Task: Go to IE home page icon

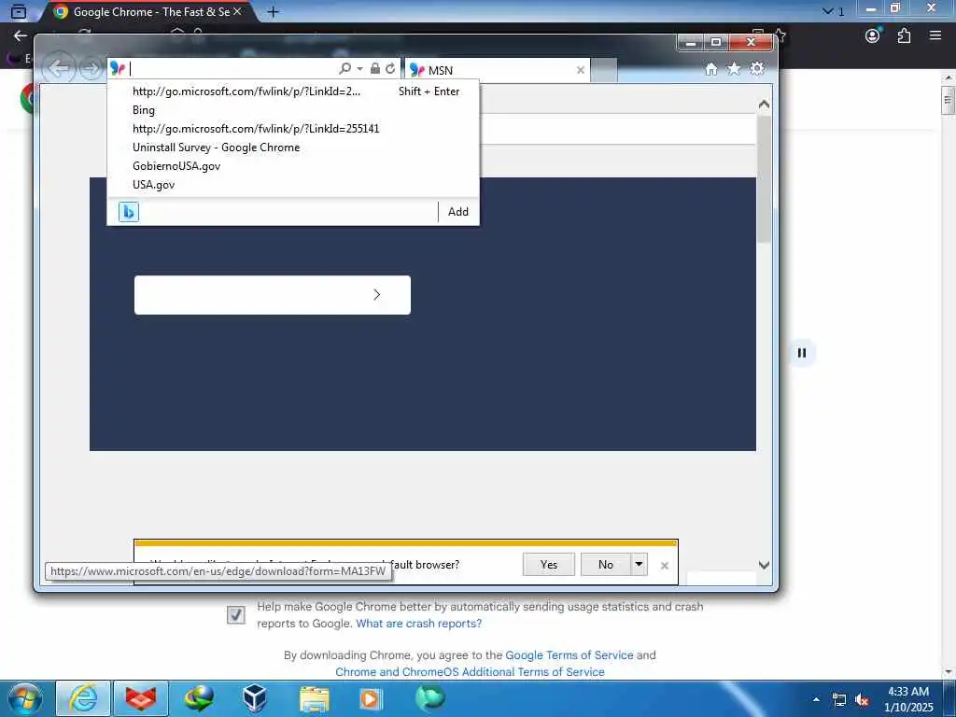Action: [710, 69]
